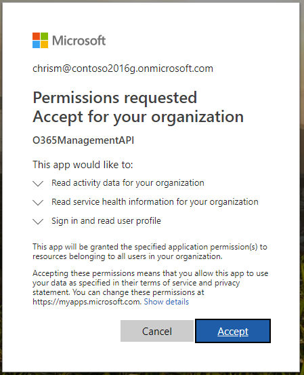The height and width of the screenshot is (375, 304).
Task: Click the 'Accepting these permissions means' paragraph
Action: pos(150,288)
